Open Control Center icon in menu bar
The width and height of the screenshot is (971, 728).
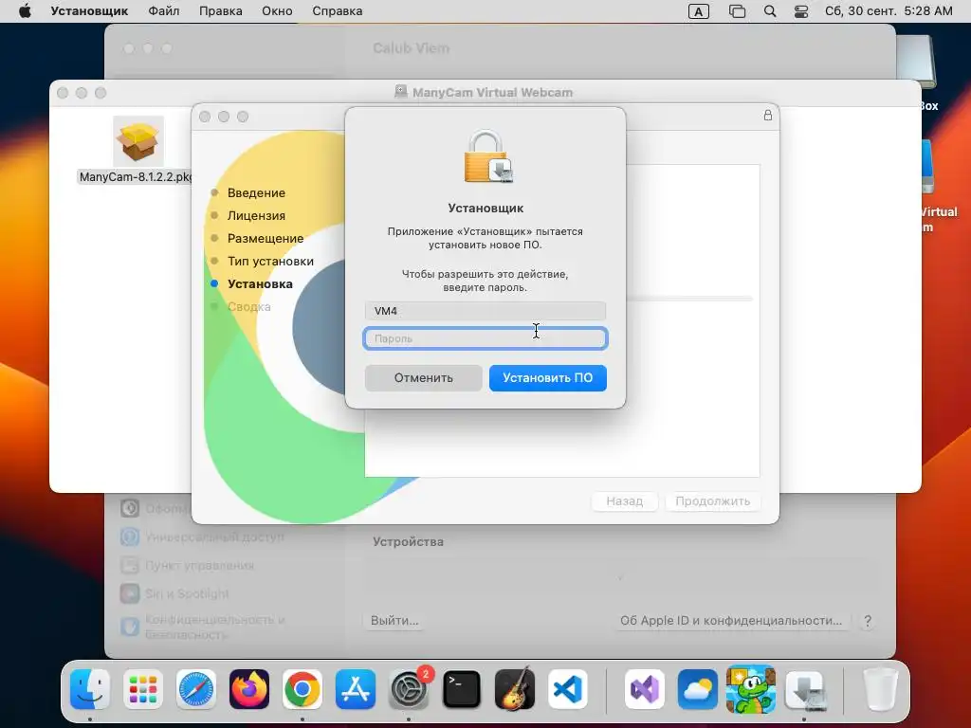pyautogui.click(x=800, y=11)
